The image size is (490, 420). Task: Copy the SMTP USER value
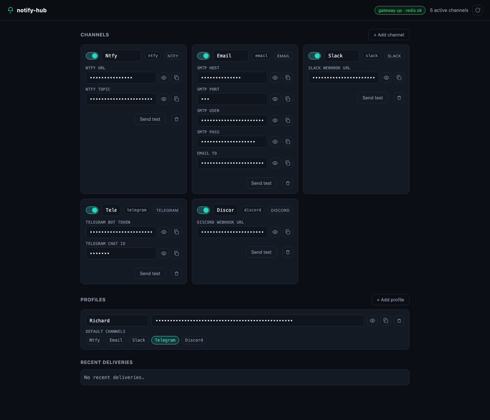288,120
